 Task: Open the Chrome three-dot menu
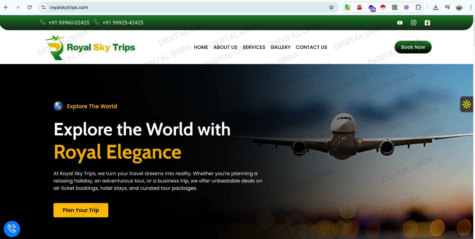pyautogui.click(x=471, y=7)
